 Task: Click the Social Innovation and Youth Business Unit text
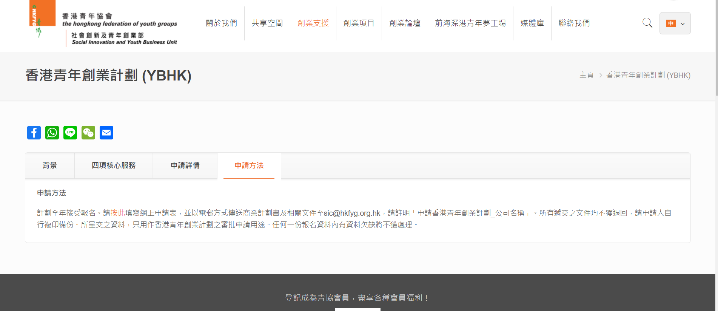124,42
